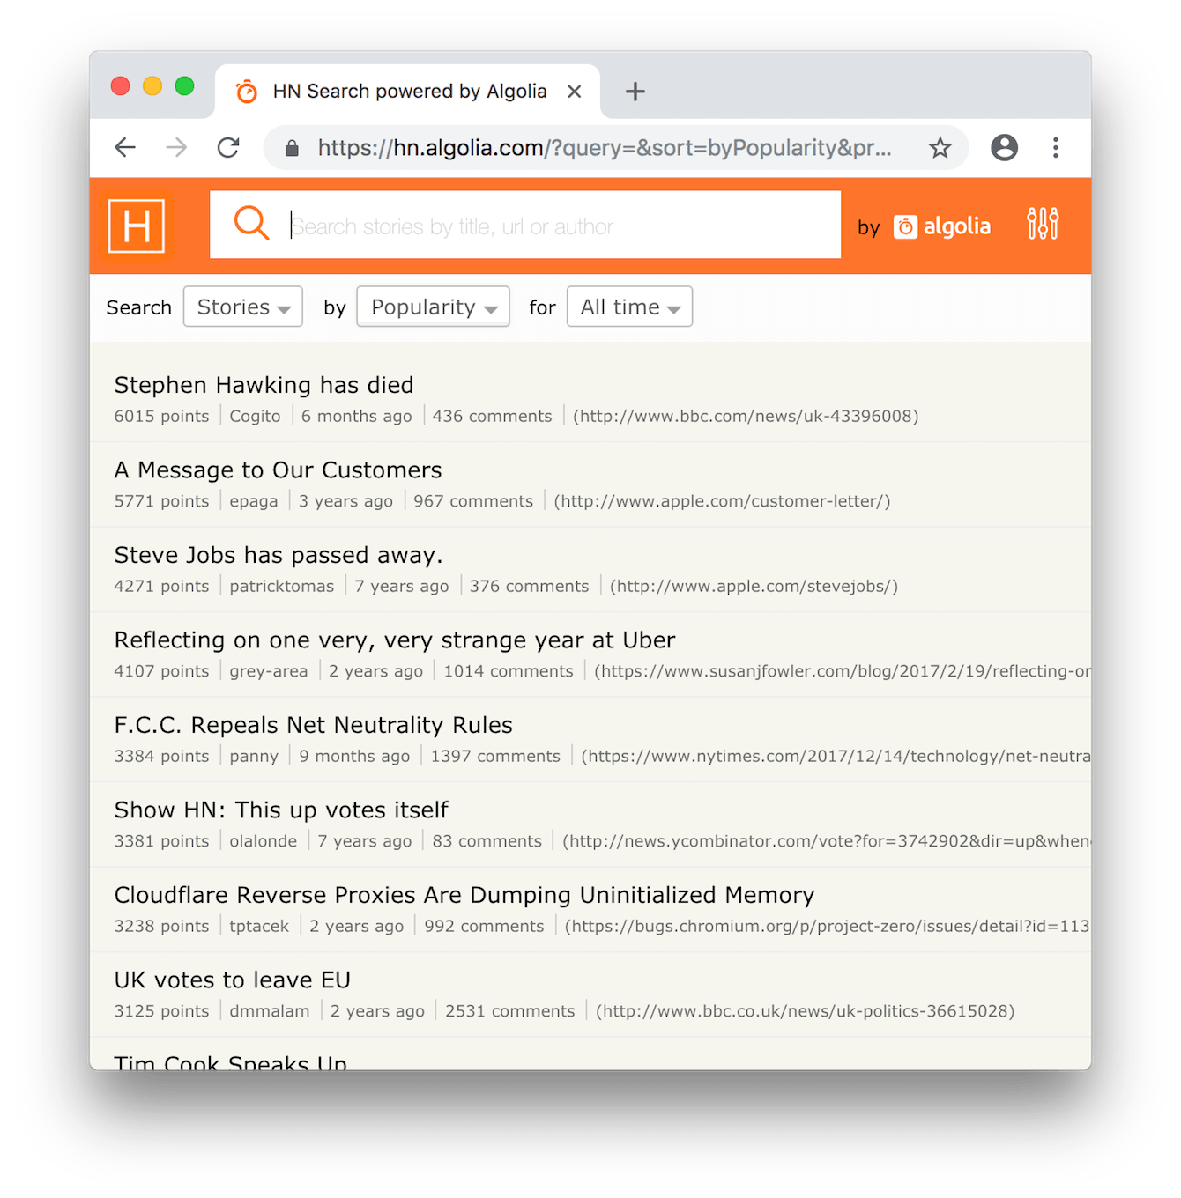The width and height of the screenshot is (1181, 1198).
Task: Click the padlock site info icon
Action: click(x=292, y=148)
